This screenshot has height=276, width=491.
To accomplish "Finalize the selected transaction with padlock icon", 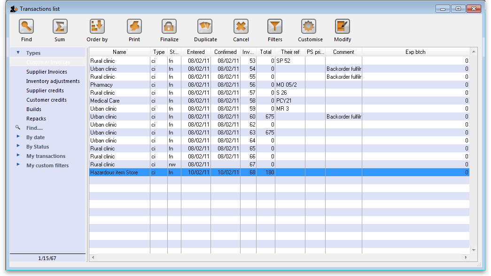I will tap(169, 27).
